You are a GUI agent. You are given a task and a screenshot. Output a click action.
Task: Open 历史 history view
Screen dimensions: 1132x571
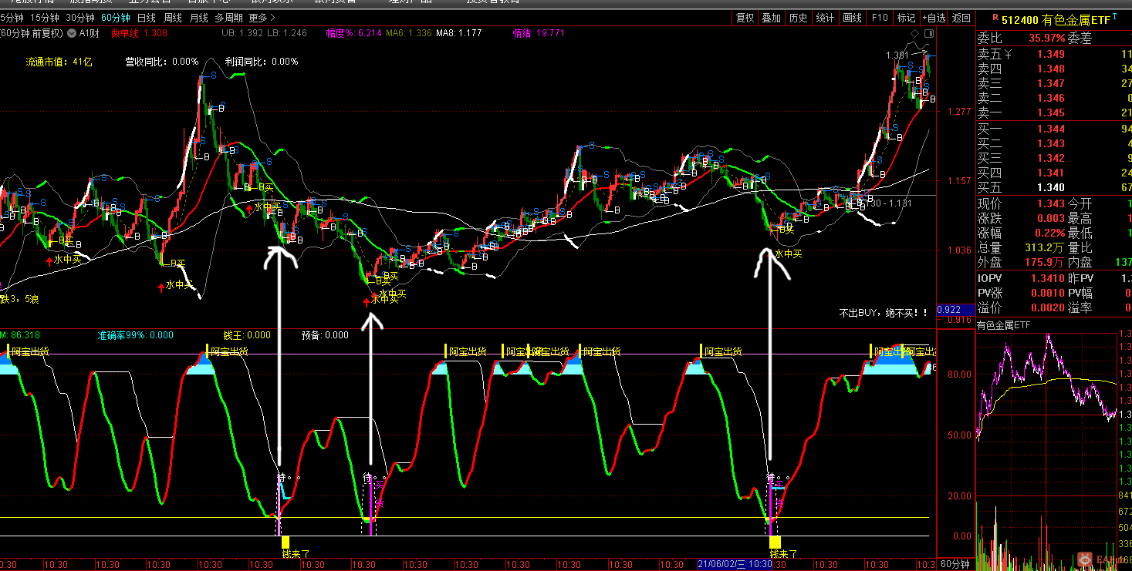coord(799,18)
